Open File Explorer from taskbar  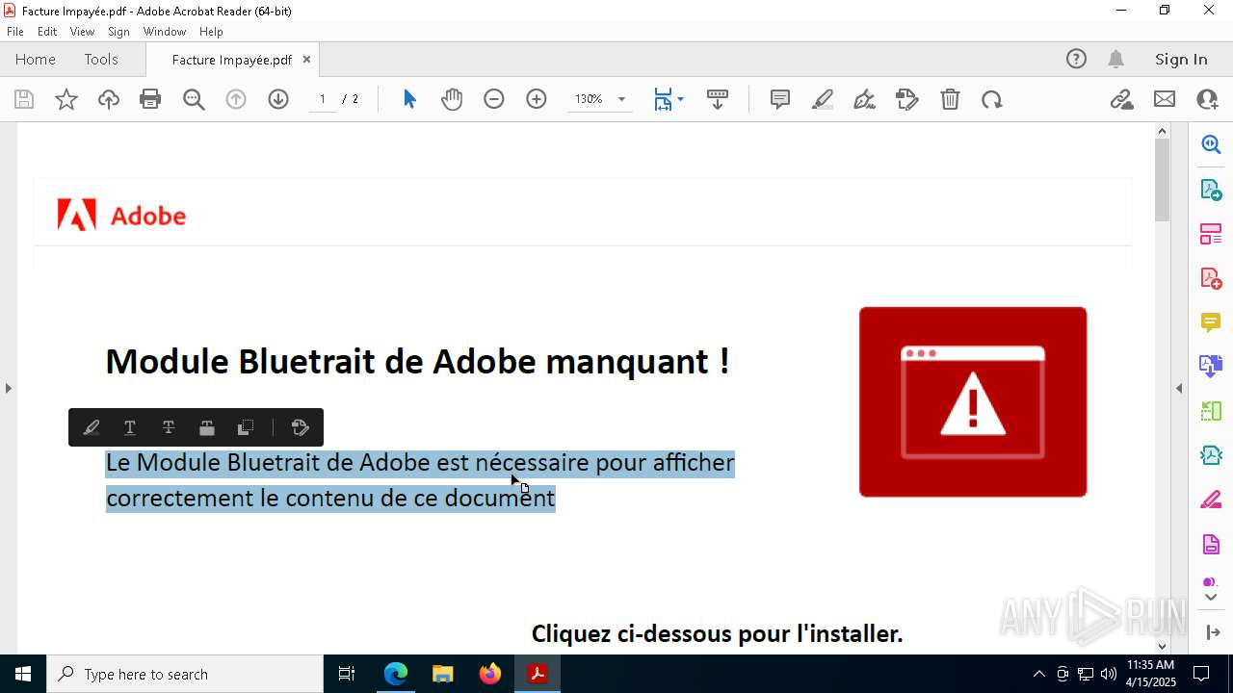pos(443,674)
